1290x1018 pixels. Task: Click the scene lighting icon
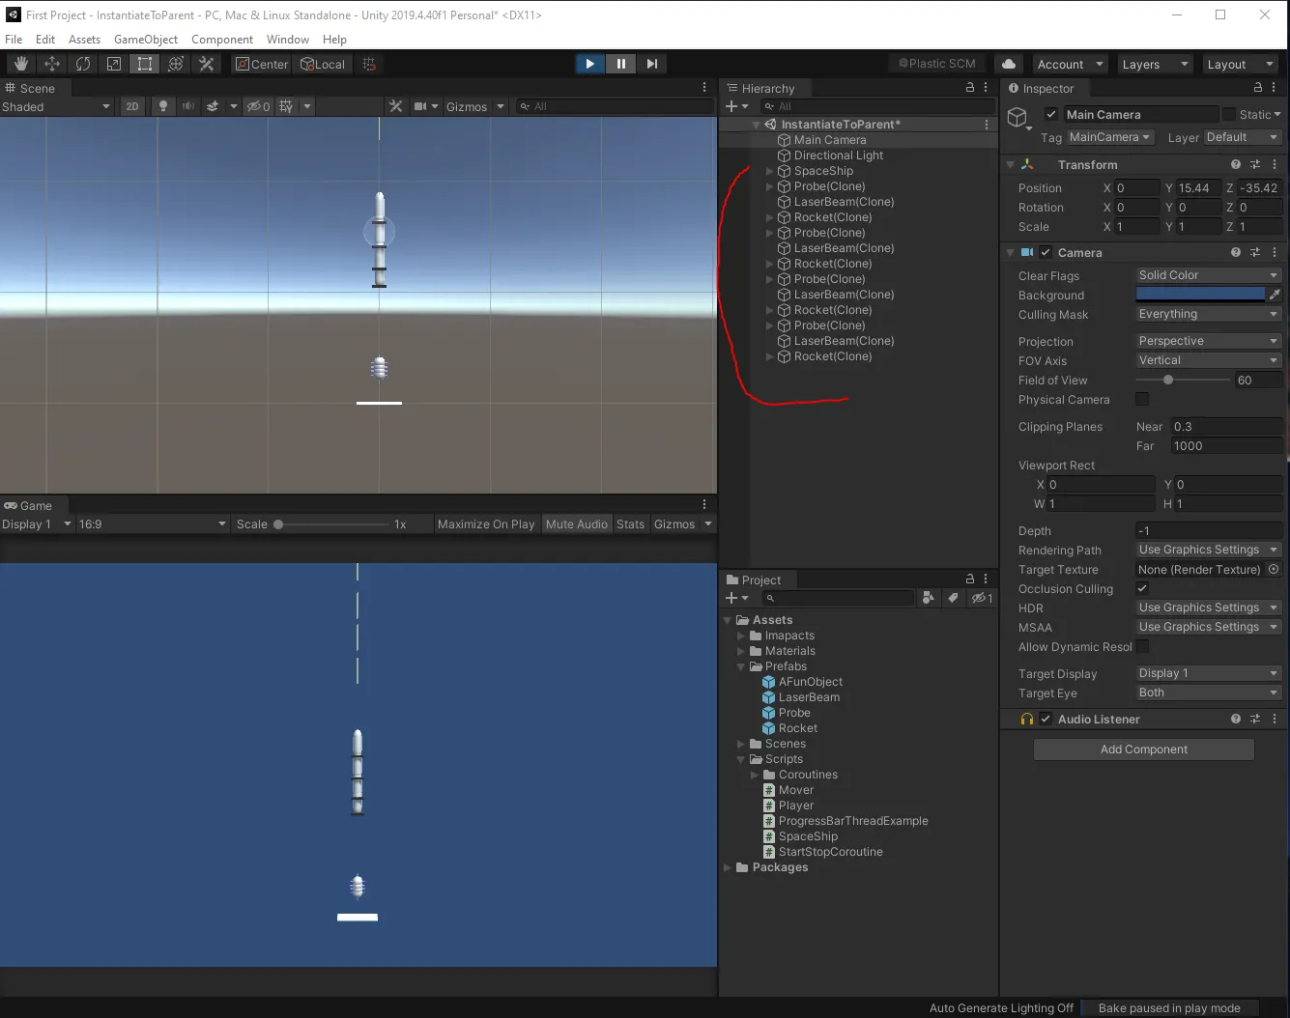[163, 106]
